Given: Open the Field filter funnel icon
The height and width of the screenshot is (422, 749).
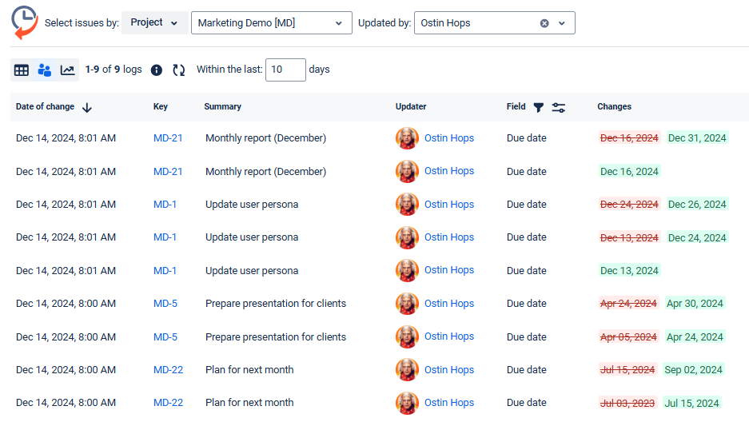Looking at the screenshot, I should [x=539, y=107].
